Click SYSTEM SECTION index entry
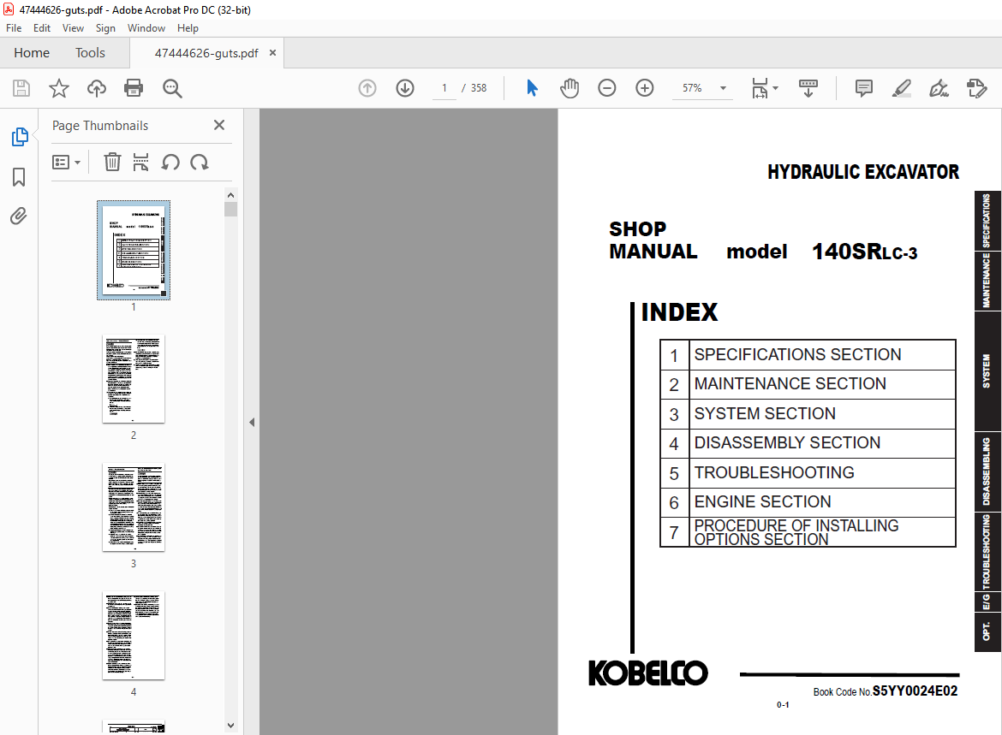The image size is (1002, 735). coord(808,413)
